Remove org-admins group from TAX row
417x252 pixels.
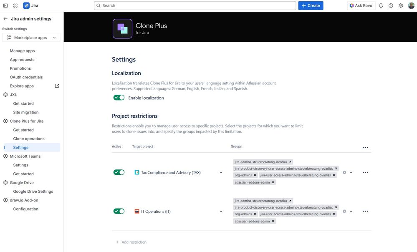(255, 175)
